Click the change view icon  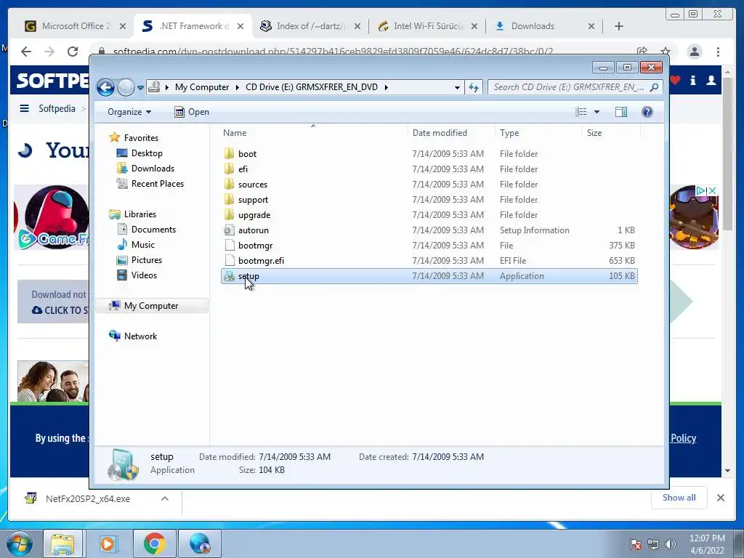[581, 112]
